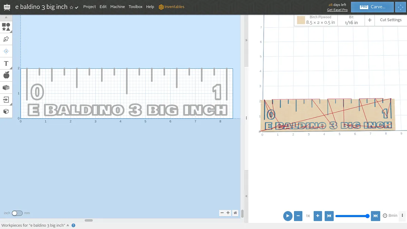
Task: Play the carve simulation preview
Action: [288, 216]
